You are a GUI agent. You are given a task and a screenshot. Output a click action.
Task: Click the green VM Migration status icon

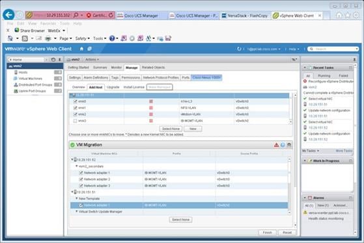[x=72, y=145]
